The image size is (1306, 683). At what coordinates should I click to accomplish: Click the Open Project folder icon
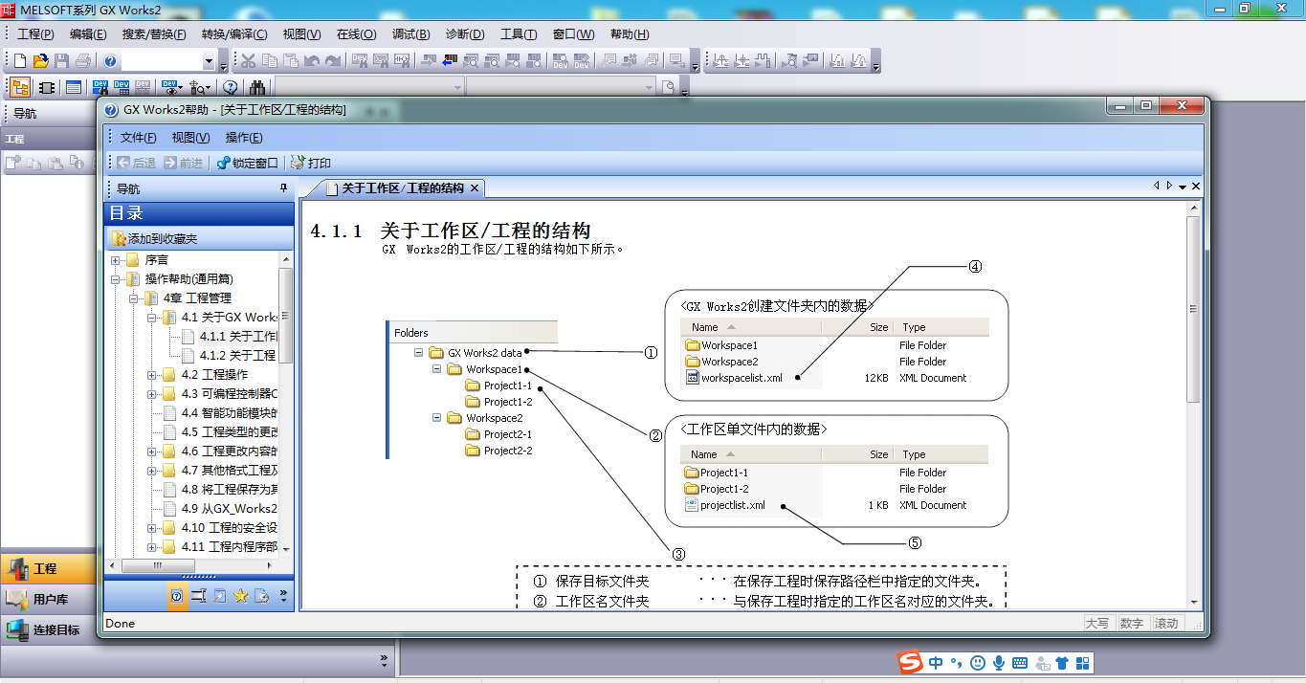pos(40,61)
